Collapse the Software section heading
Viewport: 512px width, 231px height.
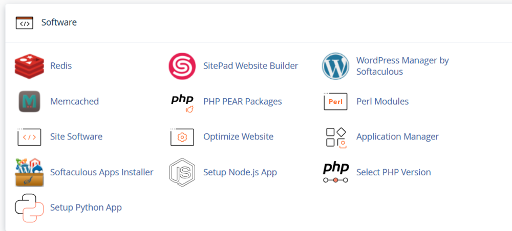pos(59,22)
